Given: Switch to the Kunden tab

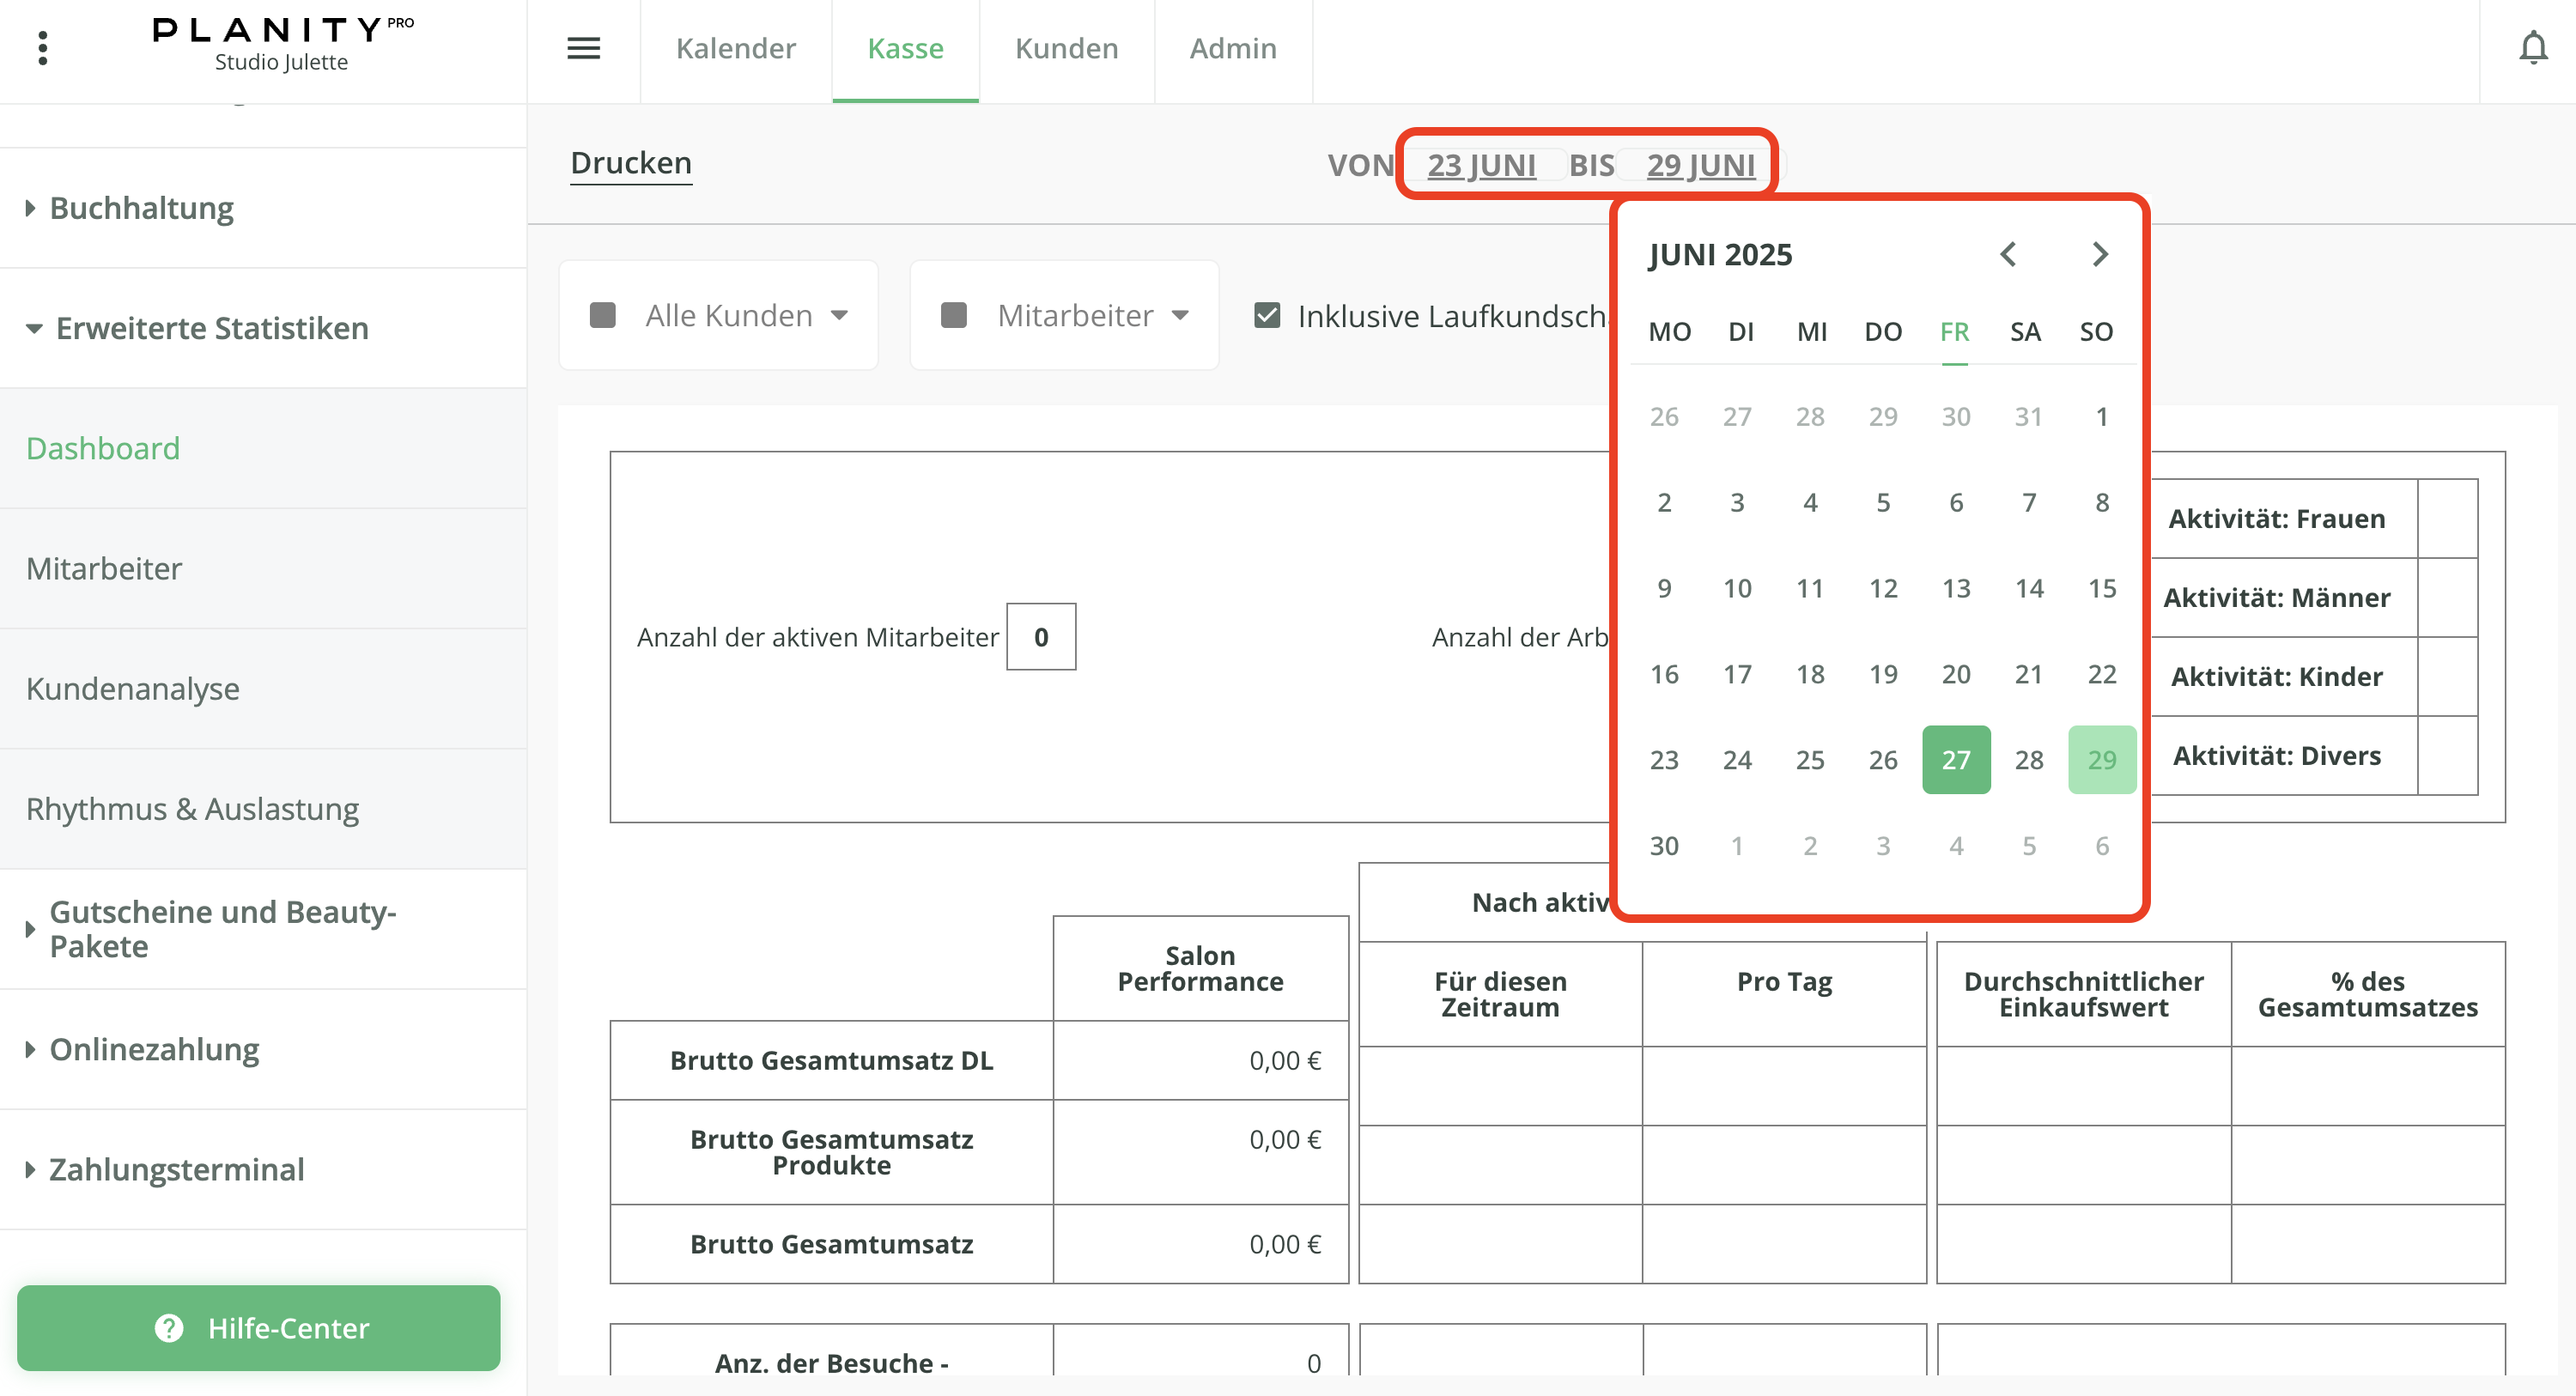Looking at the screenshot, I should click(x=1066, y=48).
